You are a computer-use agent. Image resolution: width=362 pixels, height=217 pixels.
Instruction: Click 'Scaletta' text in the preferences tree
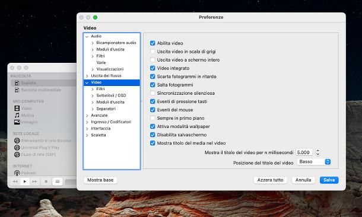(x=99, y=135)
